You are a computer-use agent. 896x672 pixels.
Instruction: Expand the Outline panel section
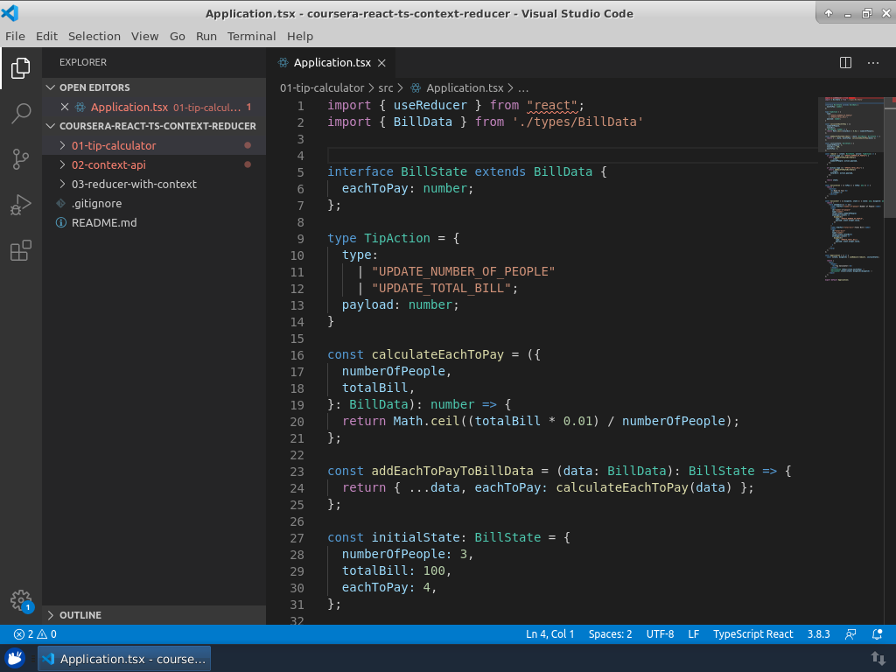pos(80,615)
